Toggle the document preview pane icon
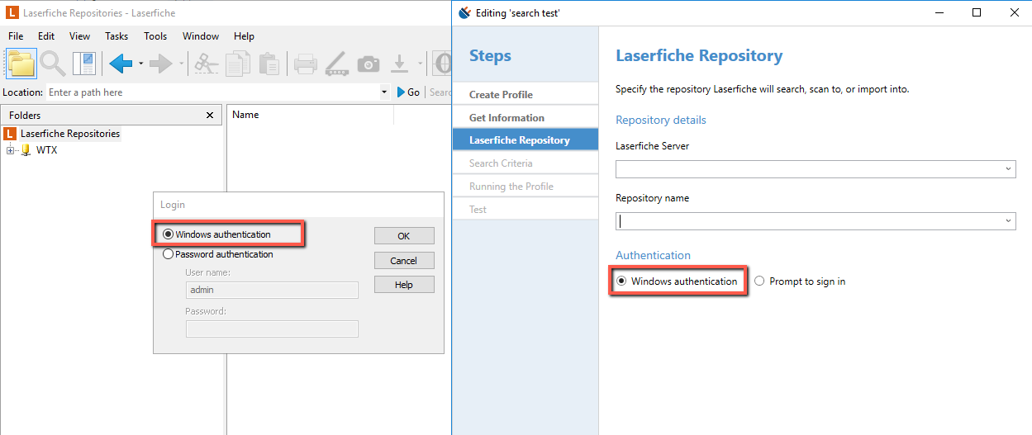1032x435 pixels. 84,64
